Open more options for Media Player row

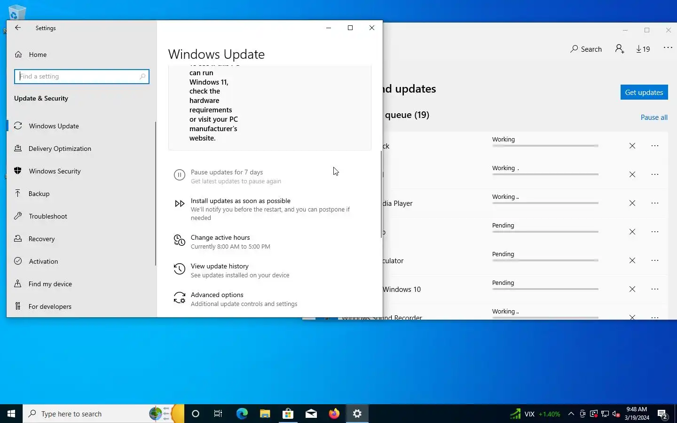[x=655, y=203]
